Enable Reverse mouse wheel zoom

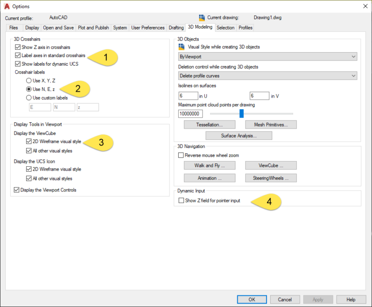tap(181, 156)
